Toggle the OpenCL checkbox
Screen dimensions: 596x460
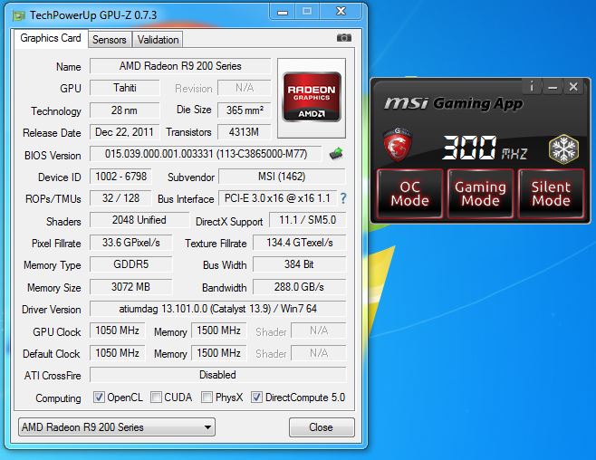[100, 398]
